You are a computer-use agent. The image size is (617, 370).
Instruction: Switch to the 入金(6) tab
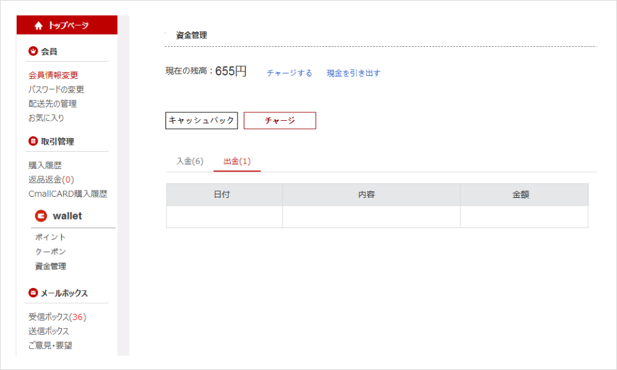point(189,161)
